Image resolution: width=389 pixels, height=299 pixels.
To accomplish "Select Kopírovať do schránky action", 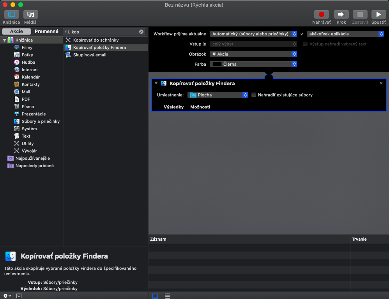I will click(x=106, y=40).
